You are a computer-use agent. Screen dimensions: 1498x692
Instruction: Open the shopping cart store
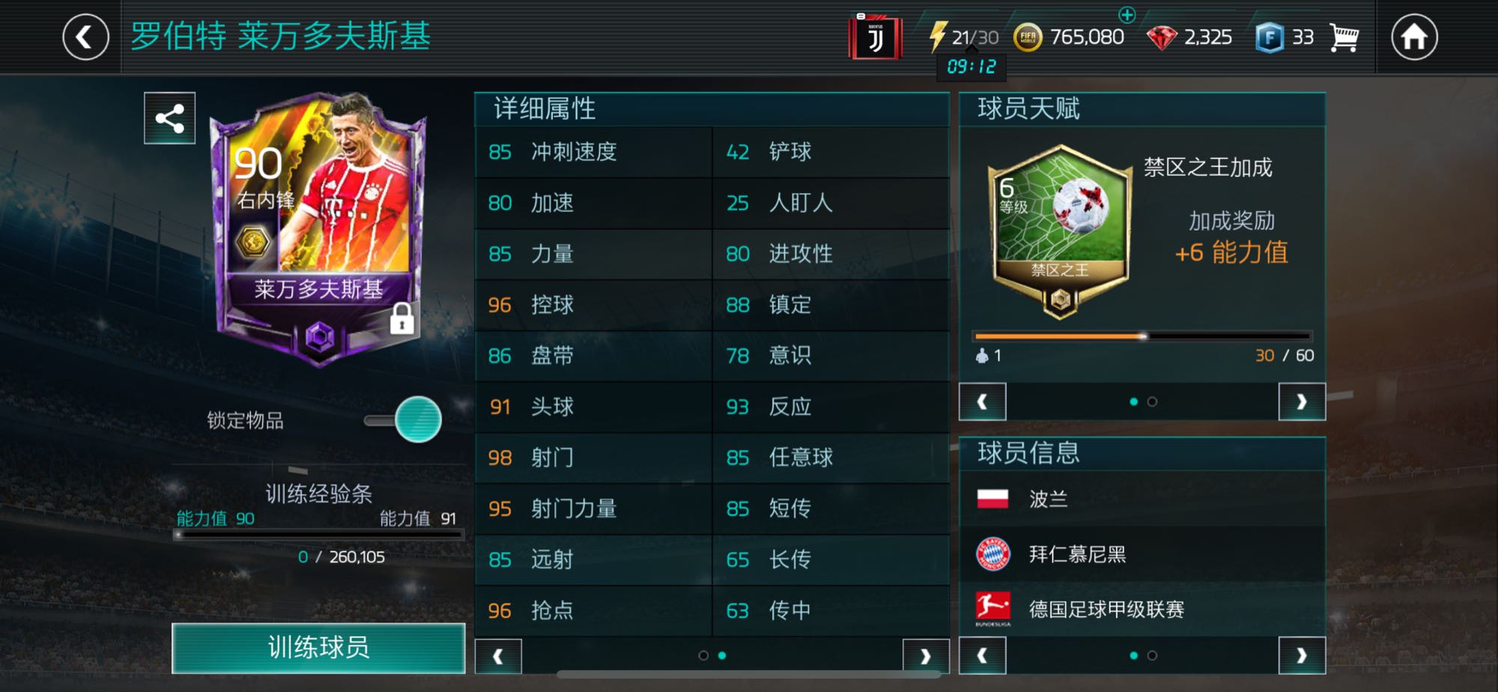click(1344, 37)
